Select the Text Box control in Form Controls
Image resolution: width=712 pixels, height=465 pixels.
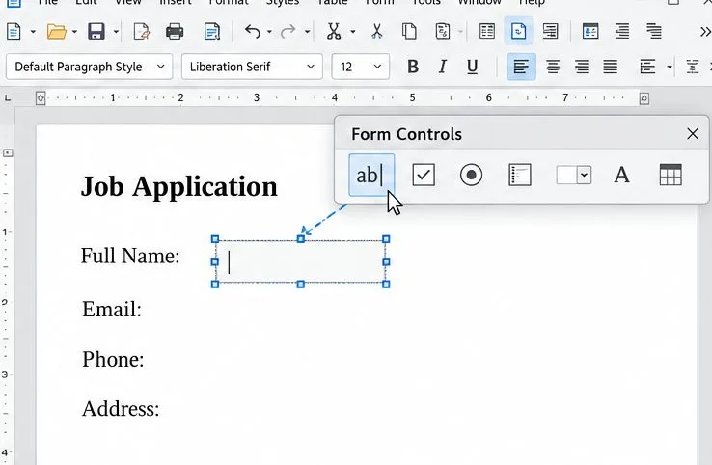[x=371, y=175]
